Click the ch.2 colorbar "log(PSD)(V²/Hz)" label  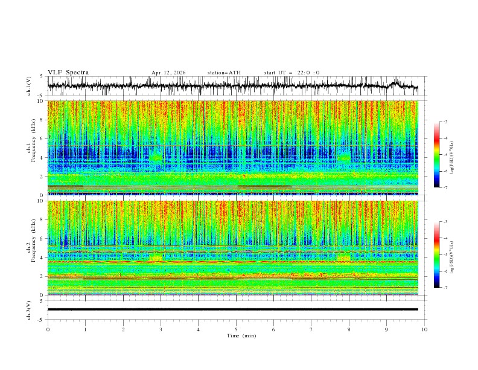[452, 258]
